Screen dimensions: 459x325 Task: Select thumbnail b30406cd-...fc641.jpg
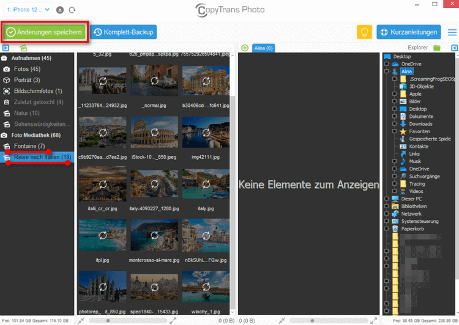coord(206,81)
